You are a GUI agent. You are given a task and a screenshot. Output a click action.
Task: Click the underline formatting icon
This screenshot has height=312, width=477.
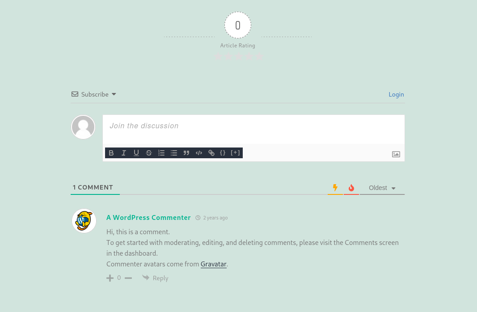coord(136,153)
